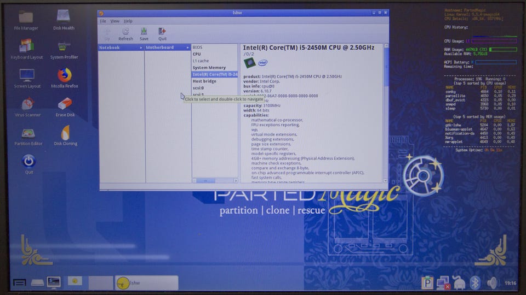The image size is (526, 295).
Task: Click the horizontal scrollbar thumb under the hardware list
Action: tap(205, 181)
